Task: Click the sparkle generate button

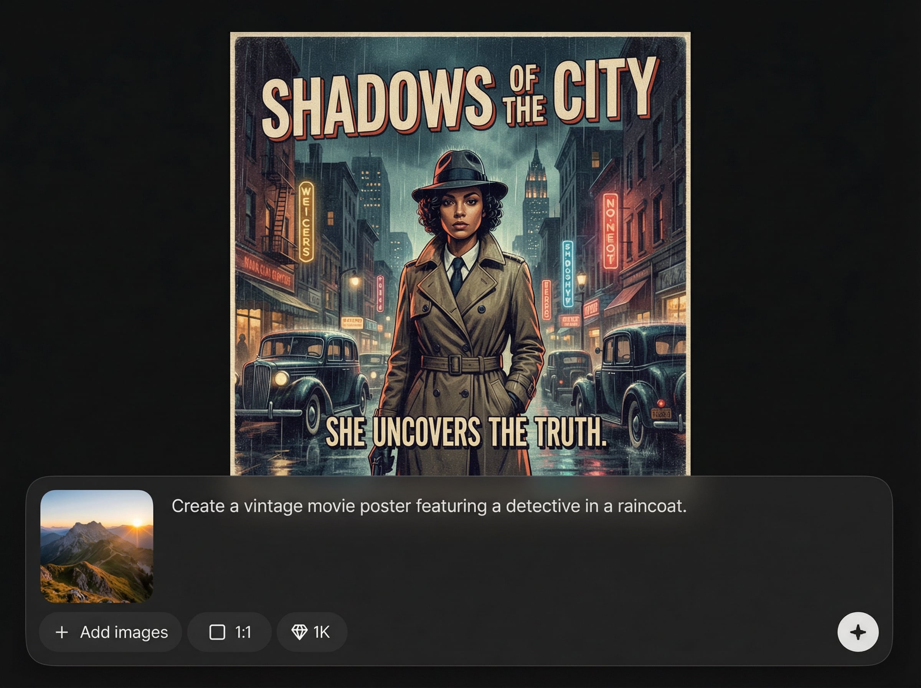Action: [858, 632]
